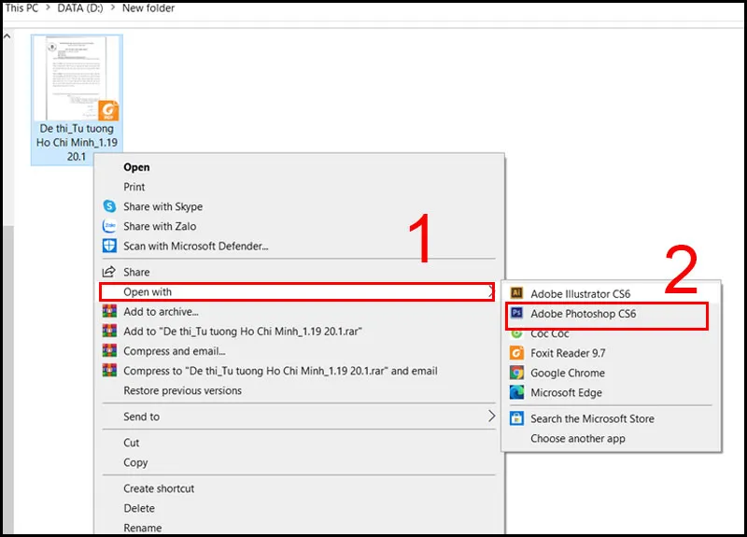Image resolution: width=747 pixels, height=537 pixels.
Task: Expand the Open with submenu arrow
Action: pos(491,292)
